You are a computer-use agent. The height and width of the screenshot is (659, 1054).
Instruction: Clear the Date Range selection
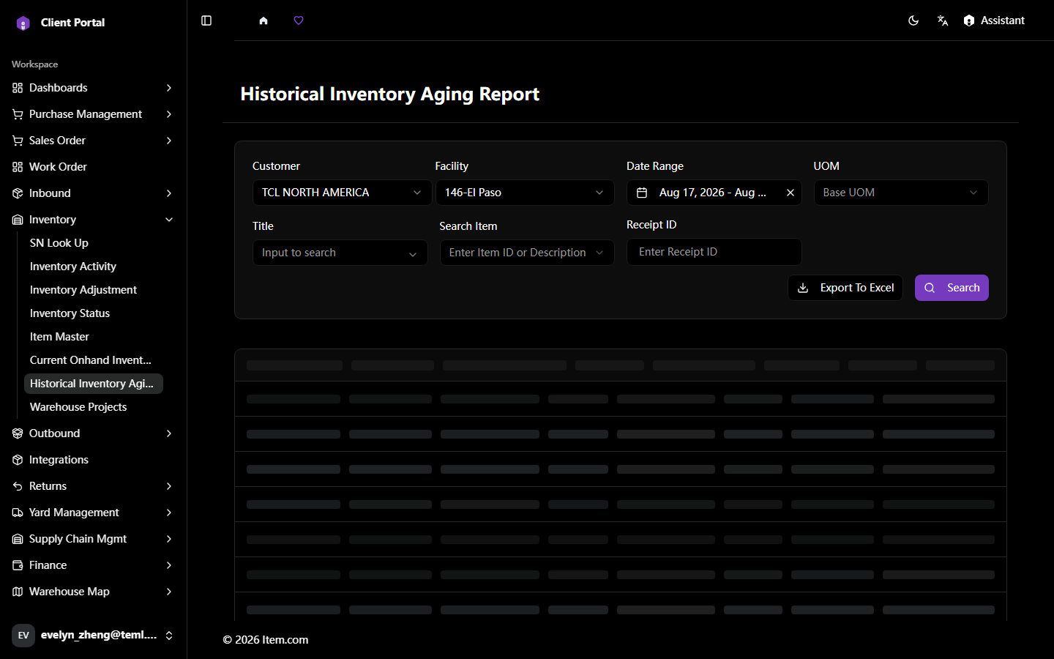click(790, 193)
